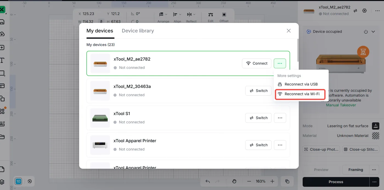
Task: Click the Y position field 121.2
Action: [x=115, y=14]
